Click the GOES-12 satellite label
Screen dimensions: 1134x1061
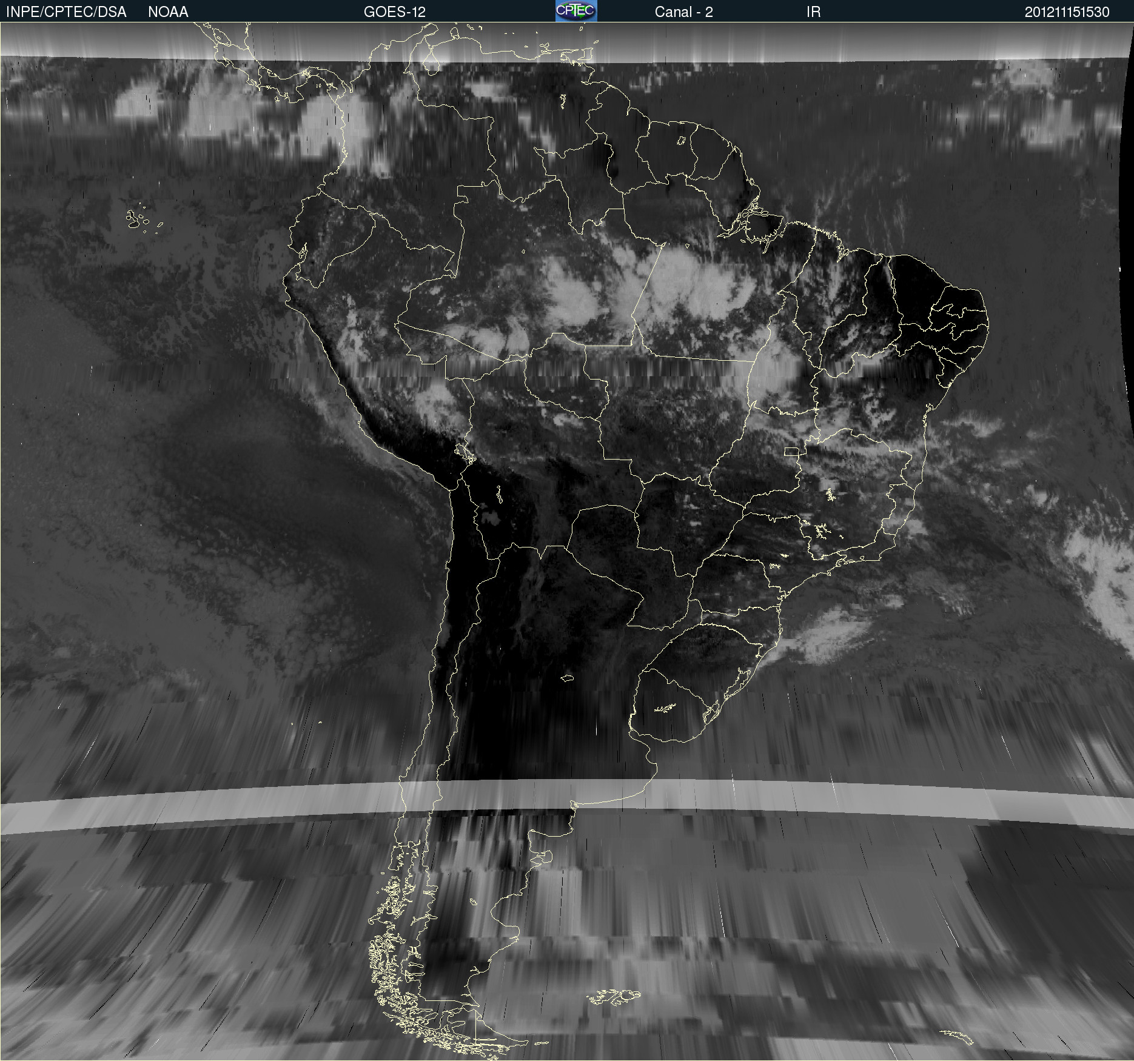[x=395, y=12]
